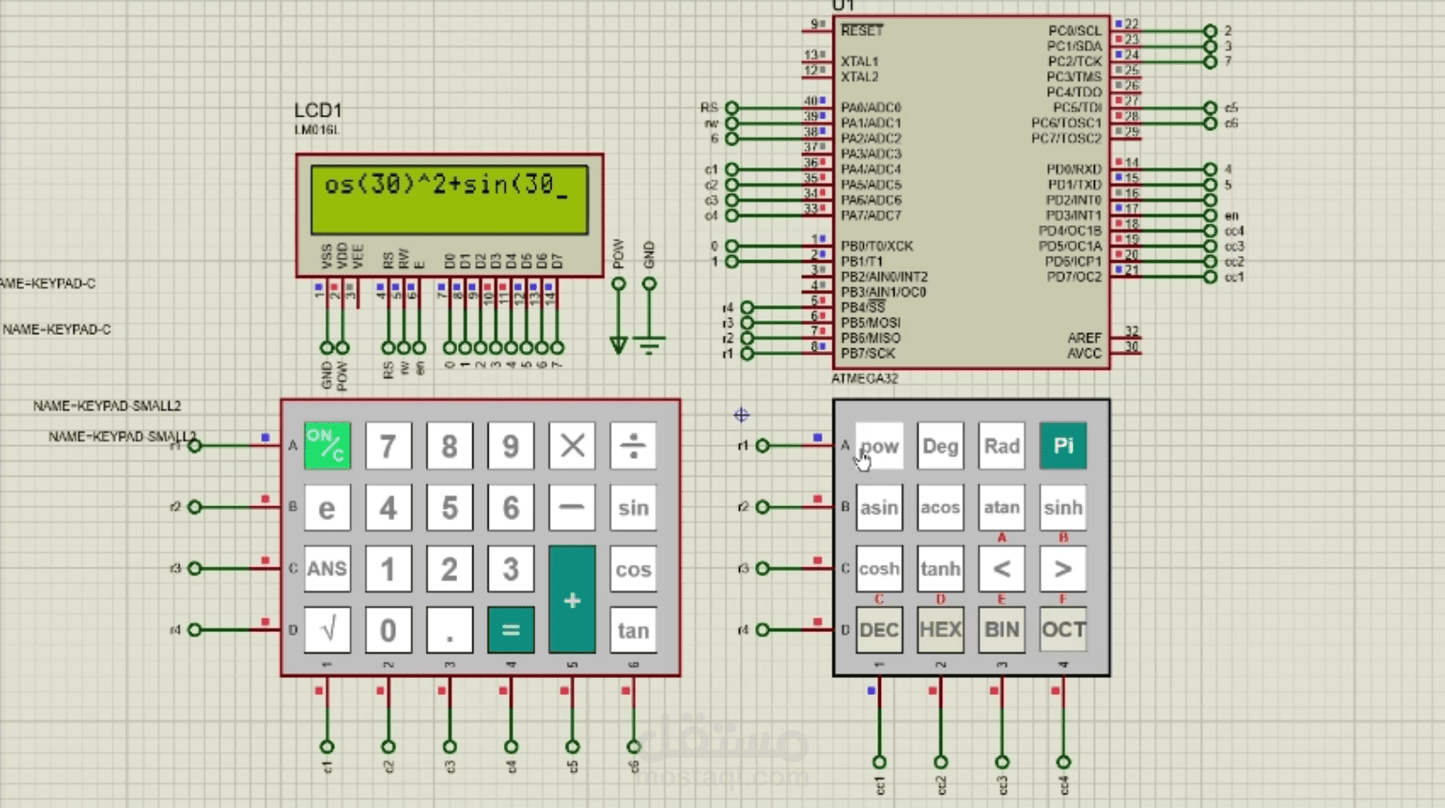This screenshot has height=808, width=1445.
Task: Tap the 0 key on the keypad
Action: pyautogui.click(x=388, y=630)
